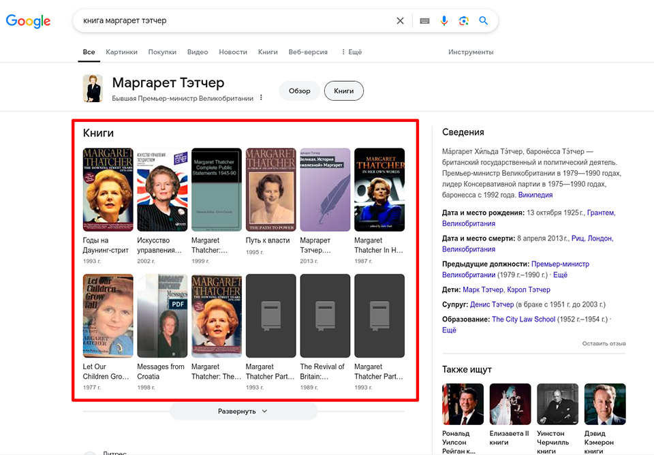The width and height of the screenshot is (654, 455).
Task: Click the Google logo
Action: 28,21
